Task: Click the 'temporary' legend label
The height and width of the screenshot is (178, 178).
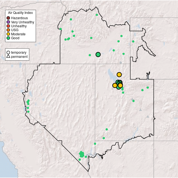Action: [19, 53]
